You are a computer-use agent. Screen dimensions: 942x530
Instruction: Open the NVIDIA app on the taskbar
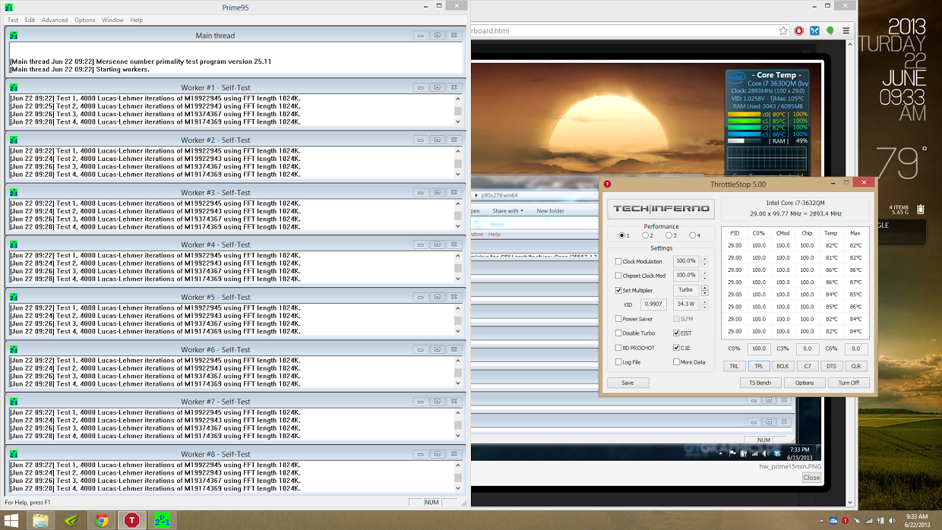71,520
